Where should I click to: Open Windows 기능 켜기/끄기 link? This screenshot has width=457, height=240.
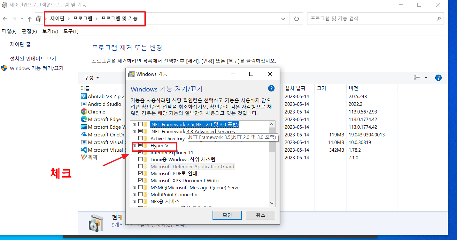(x=37, y=68)
